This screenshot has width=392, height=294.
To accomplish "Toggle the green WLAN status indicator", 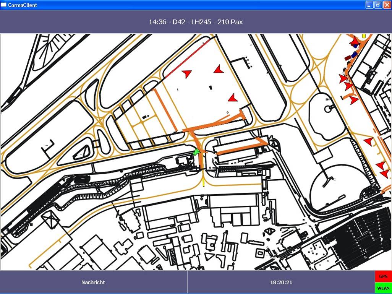I will (383, 288).
